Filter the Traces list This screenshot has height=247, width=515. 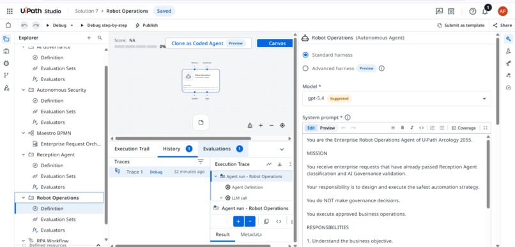pyautogui.click(x=201, y=161)
